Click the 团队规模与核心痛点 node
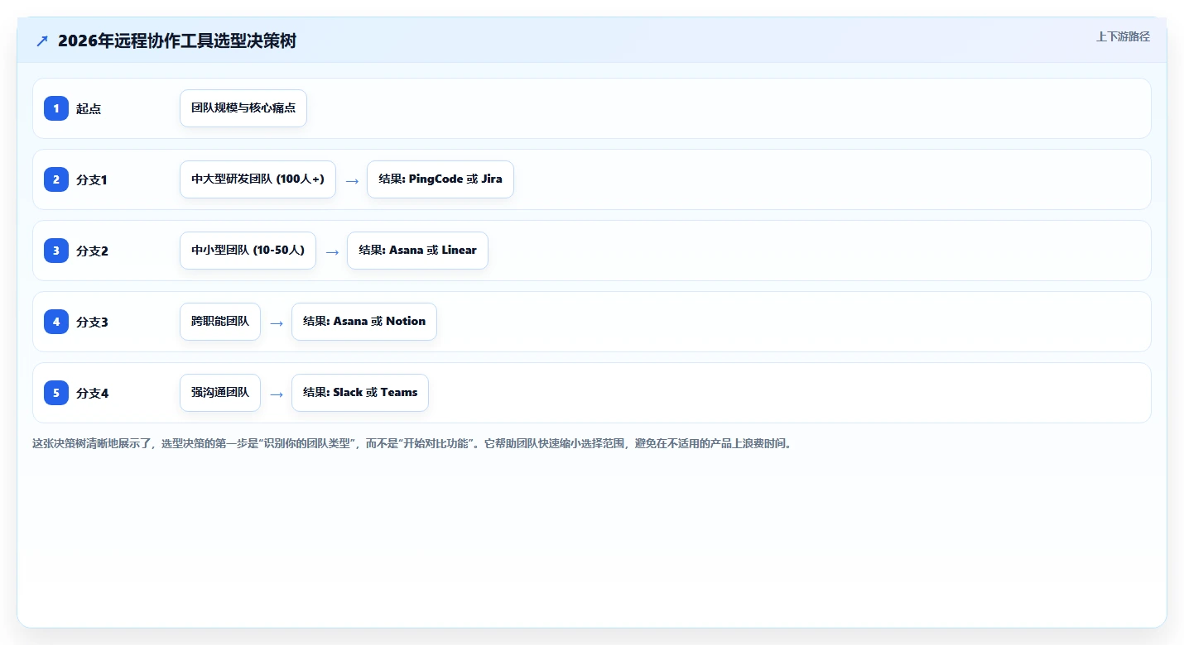 click(243, 108)
